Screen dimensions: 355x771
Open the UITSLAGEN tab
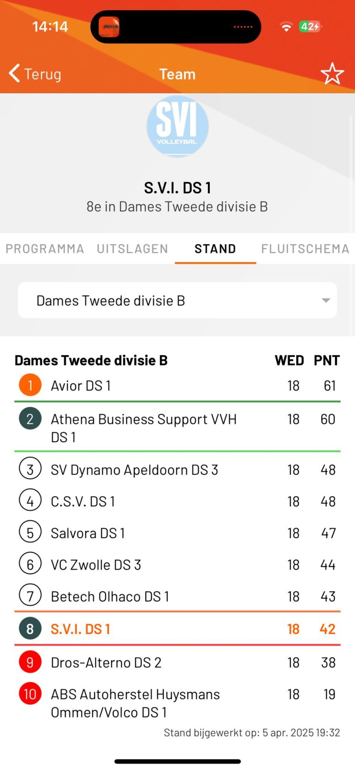point(132,249)
